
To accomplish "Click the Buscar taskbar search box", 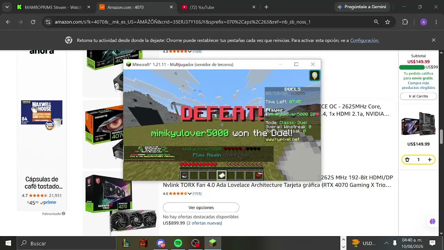I will point(67,243).
